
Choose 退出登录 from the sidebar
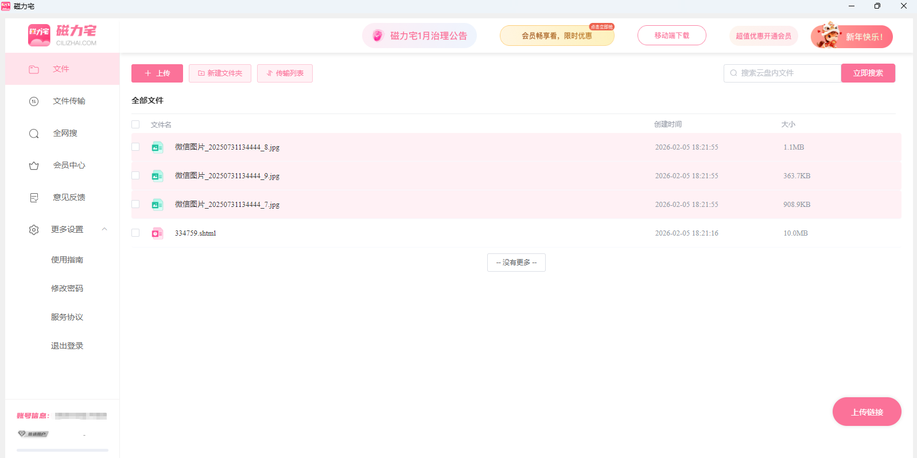point(67,346)
